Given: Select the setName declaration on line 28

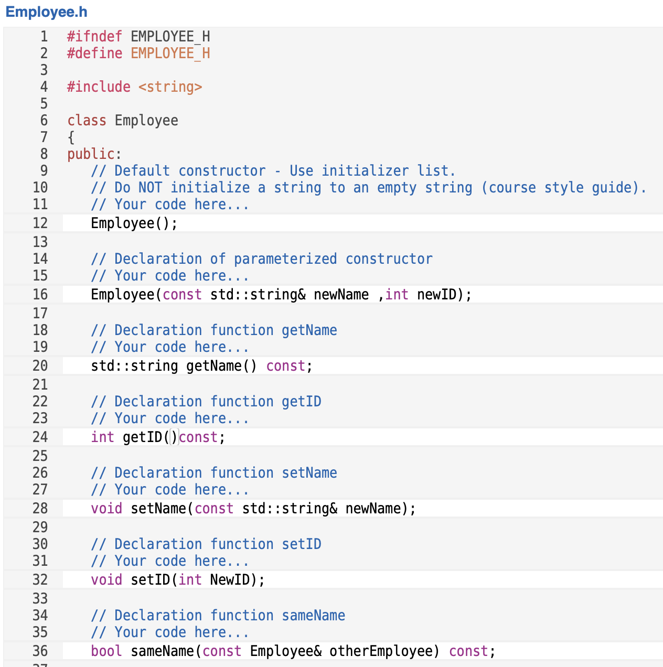Looking at the screenshot, I should point(253,508).
